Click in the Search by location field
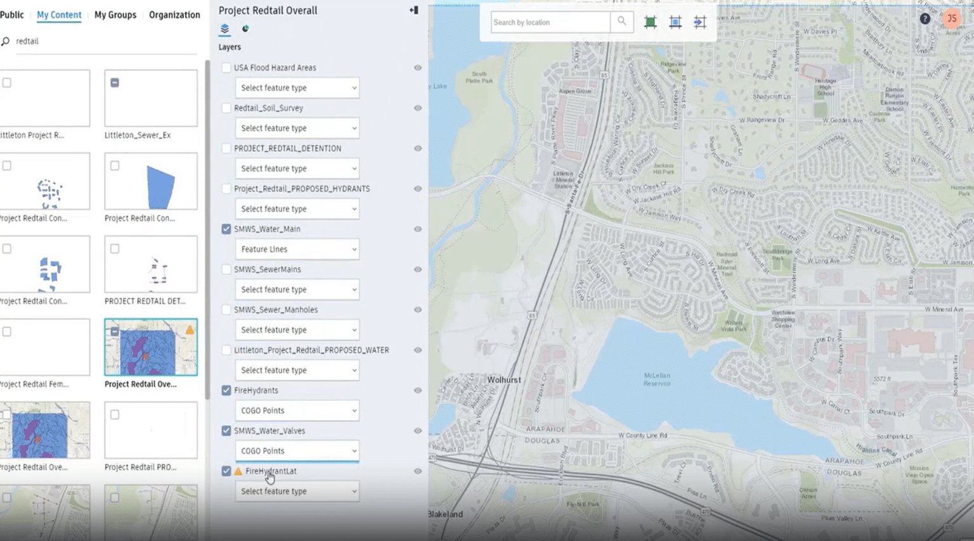Screen dimensions: 974x541 coord(549,22)
